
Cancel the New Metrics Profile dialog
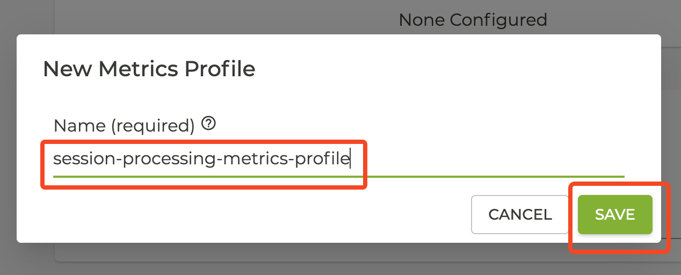point(520,215)
